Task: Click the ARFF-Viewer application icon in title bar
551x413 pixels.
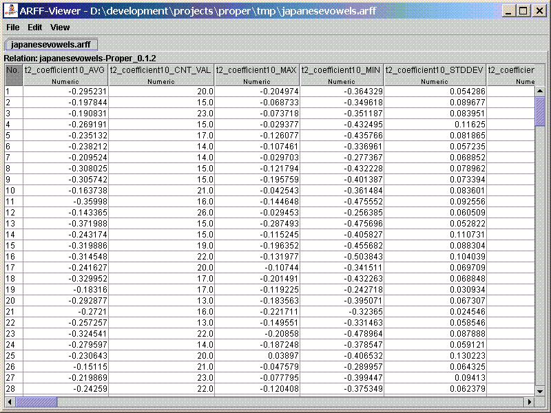Action: pyautogui.click(x=10, y=11)
